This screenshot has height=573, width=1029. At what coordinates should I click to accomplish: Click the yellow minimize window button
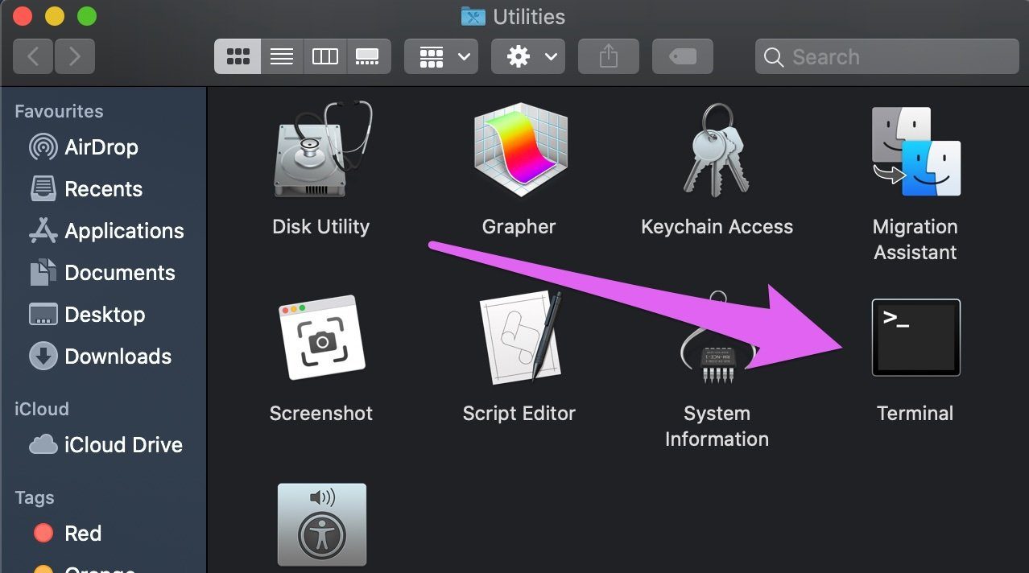pos(55,16)
